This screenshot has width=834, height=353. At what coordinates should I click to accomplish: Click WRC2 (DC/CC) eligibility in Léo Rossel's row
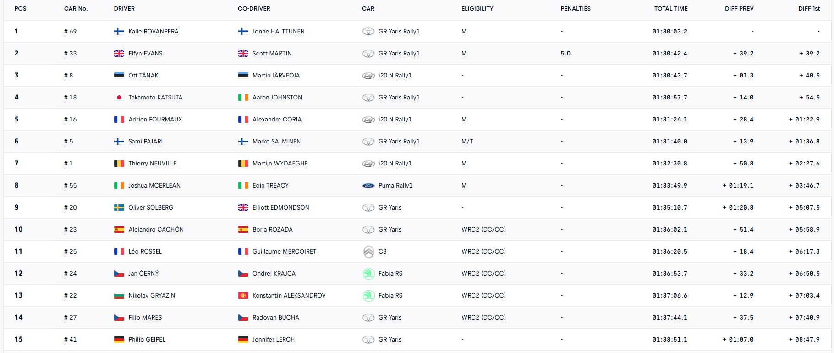[x=483, y=252]
